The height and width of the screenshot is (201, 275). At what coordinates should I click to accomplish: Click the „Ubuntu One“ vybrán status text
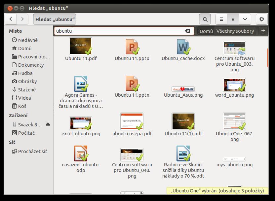pos(217,190)
